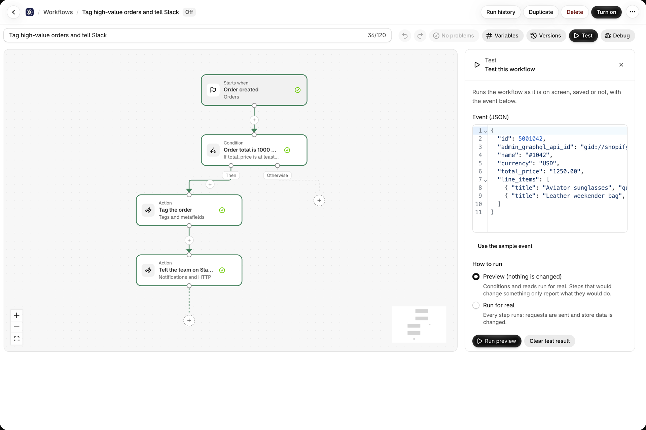Open the Variables panel
Image resolution: width=646 pixels, height=430 pixels.
502,36
